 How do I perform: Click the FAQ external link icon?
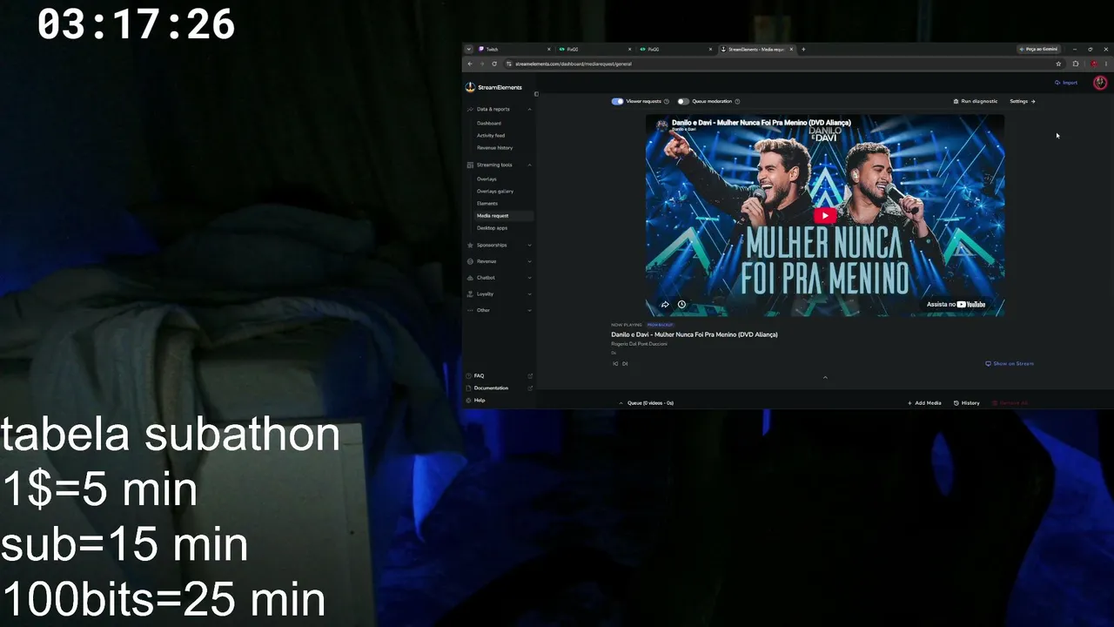(530, 375)
